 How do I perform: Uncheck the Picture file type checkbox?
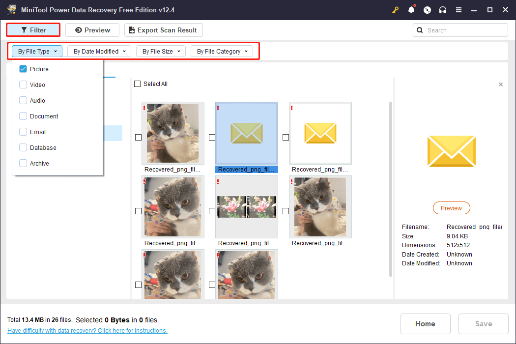[23, 69]
